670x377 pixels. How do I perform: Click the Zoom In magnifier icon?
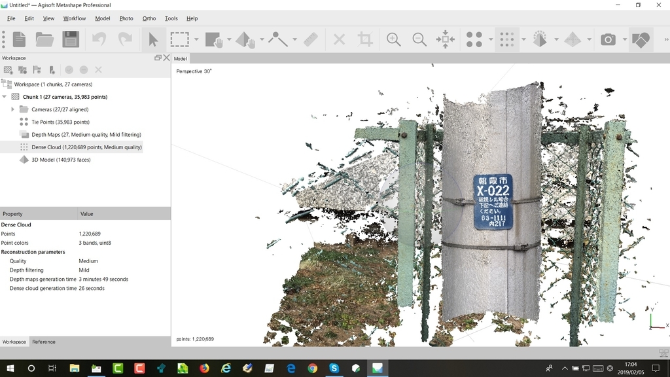click(393, 39)
